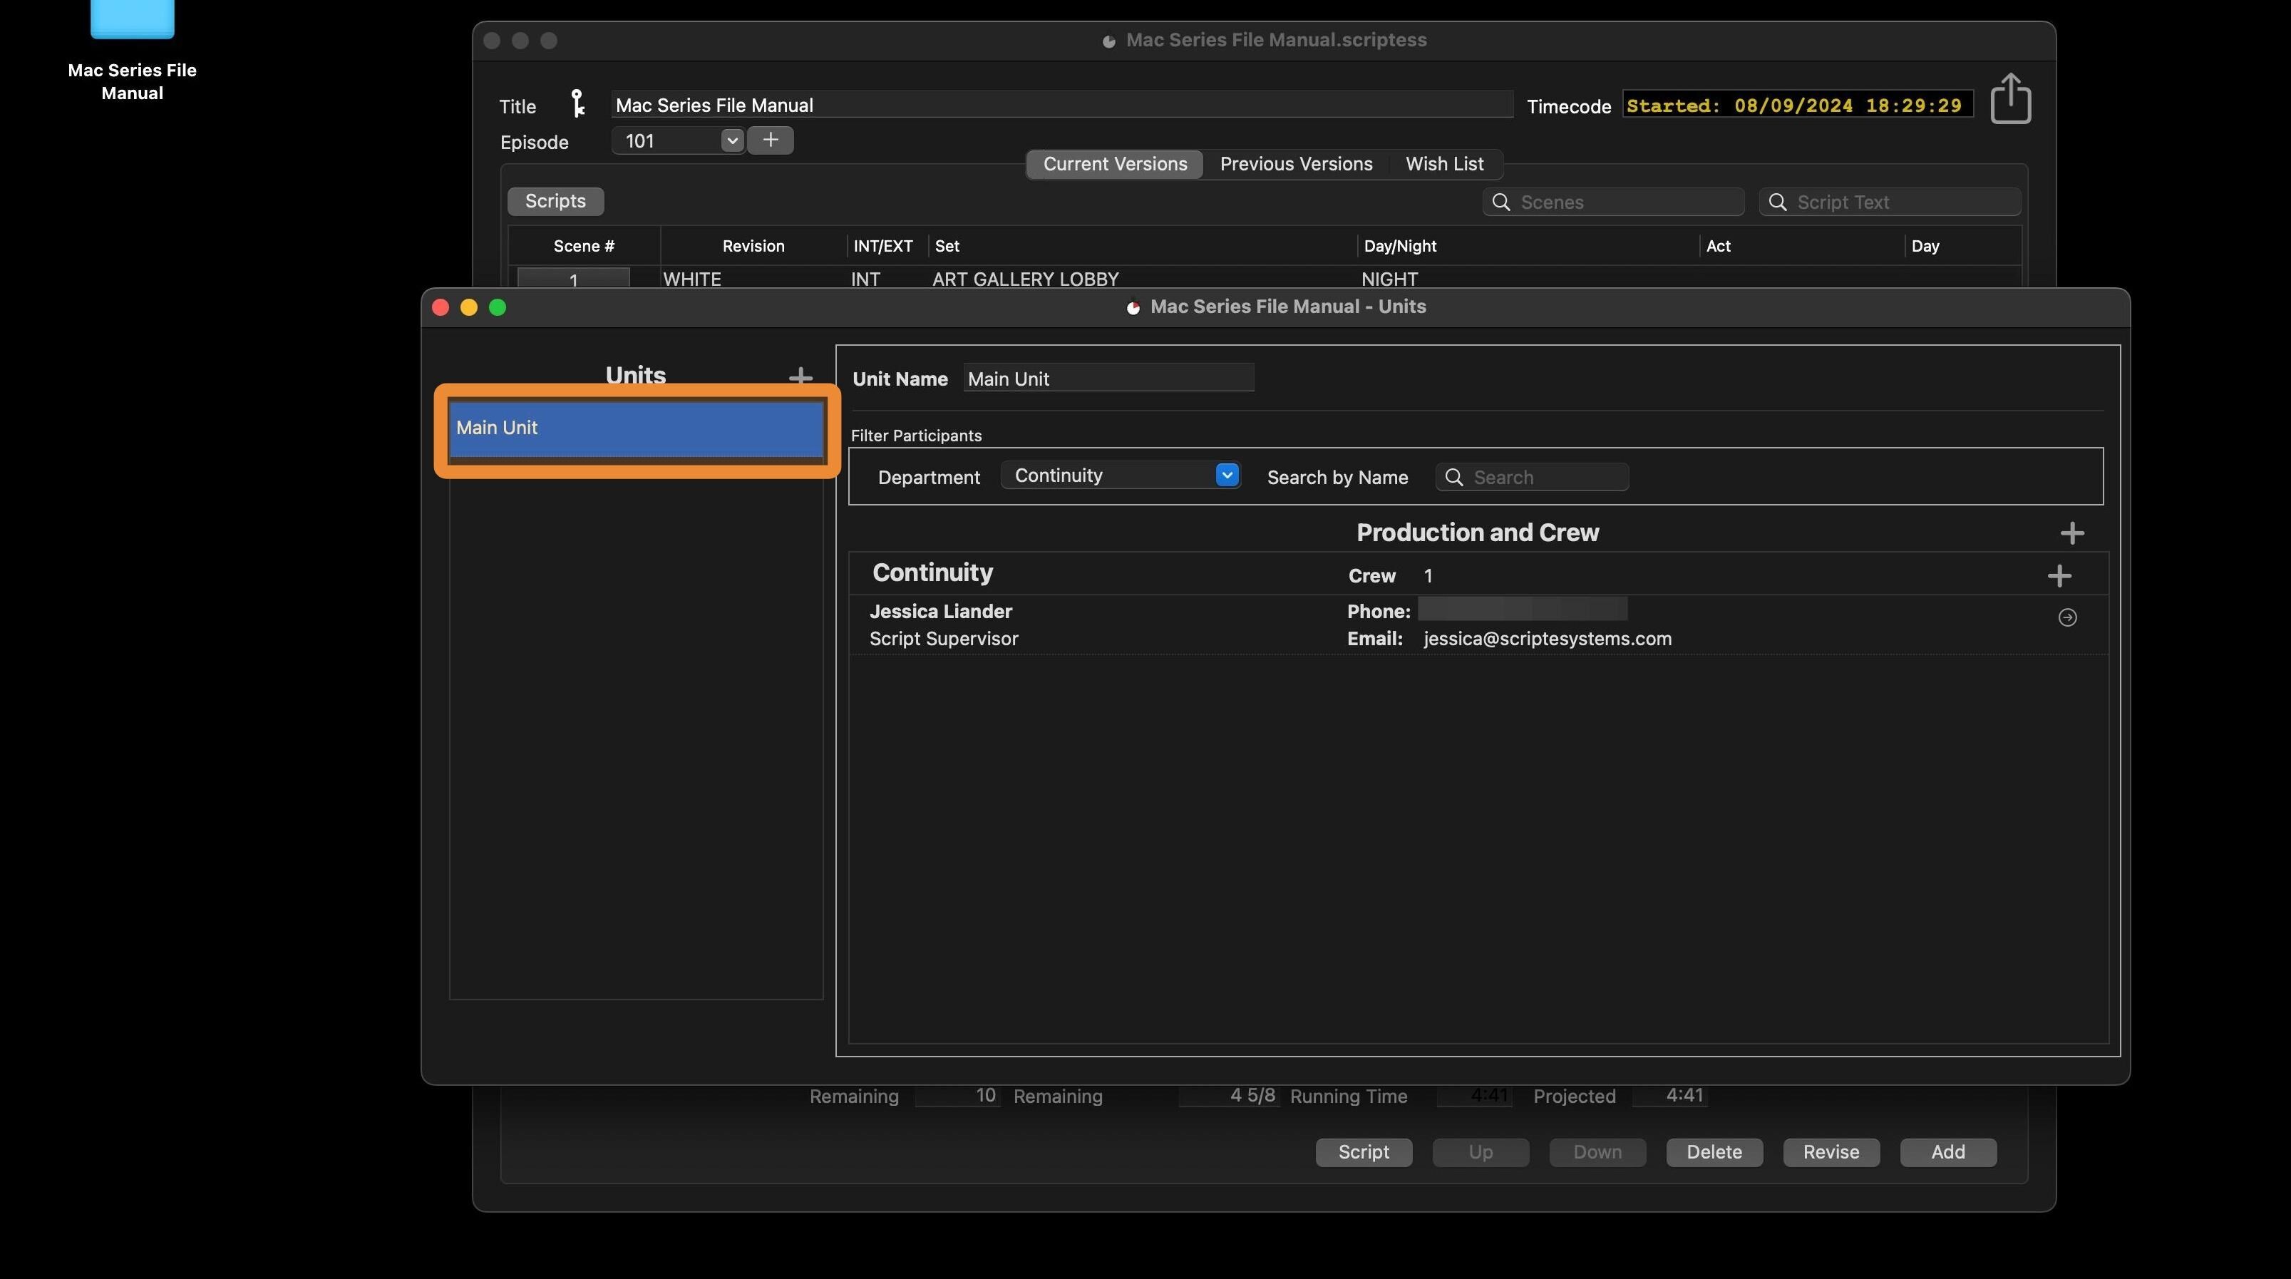The height and width of the screenshot is (1279, 2291).
Task: Click plus icon next to Production and Crew
Action: click(2071, 534)
